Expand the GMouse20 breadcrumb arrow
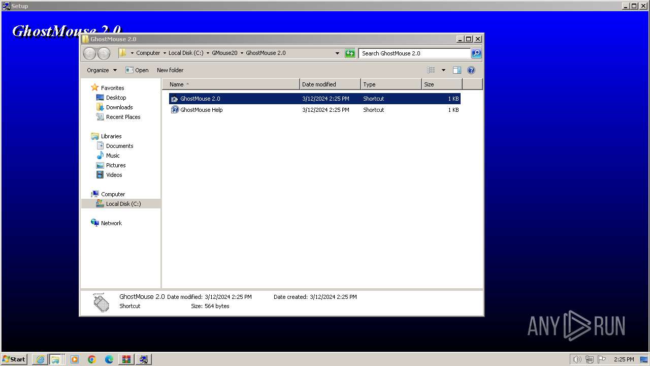 (242, 53)
